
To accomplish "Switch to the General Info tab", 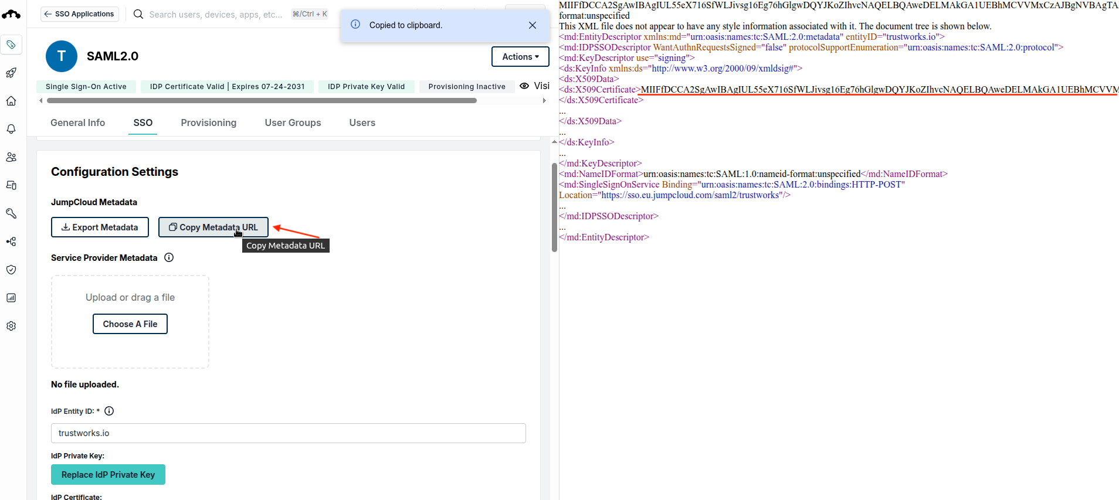I will (78, 123).
